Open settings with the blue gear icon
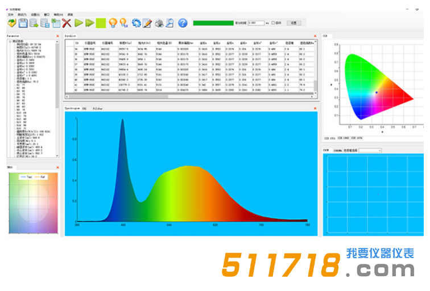 (137, 23)
